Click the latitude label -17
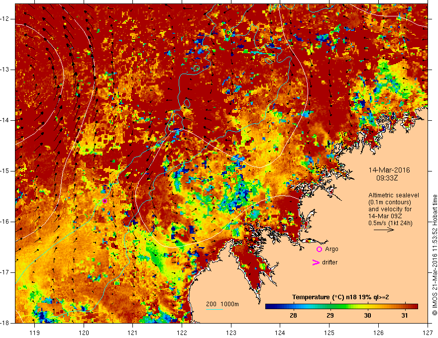This screenshot has width=438, height=338. click(x=4, y=272)
